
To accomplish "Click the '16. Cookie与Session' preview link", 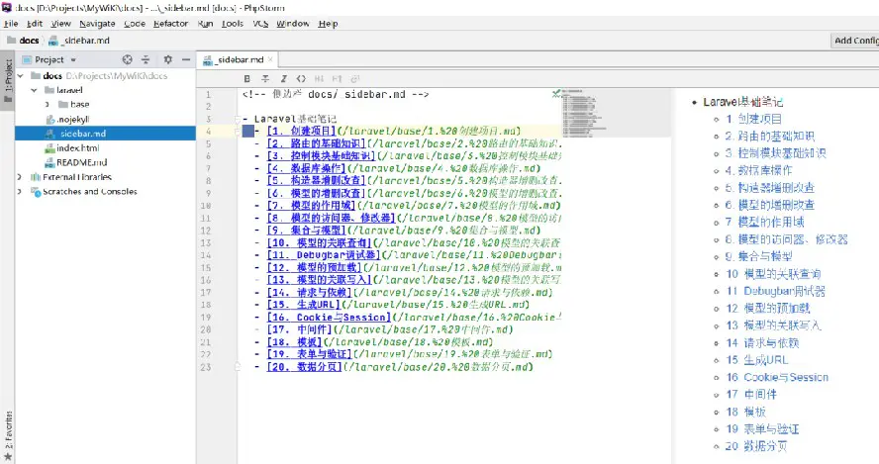I will [x=777, y=377].
